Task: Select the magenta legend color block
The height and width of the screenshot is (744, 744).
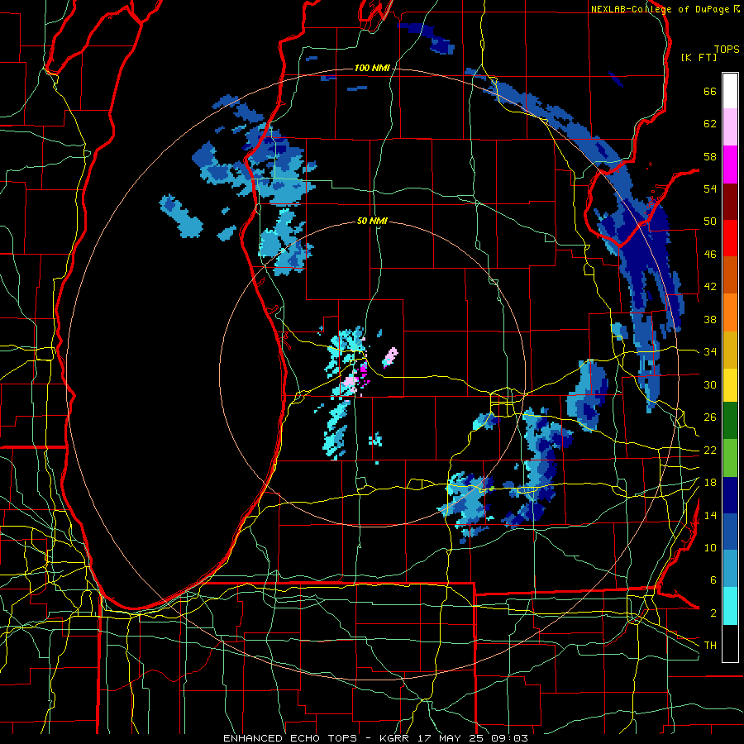Action: [730, 165]
